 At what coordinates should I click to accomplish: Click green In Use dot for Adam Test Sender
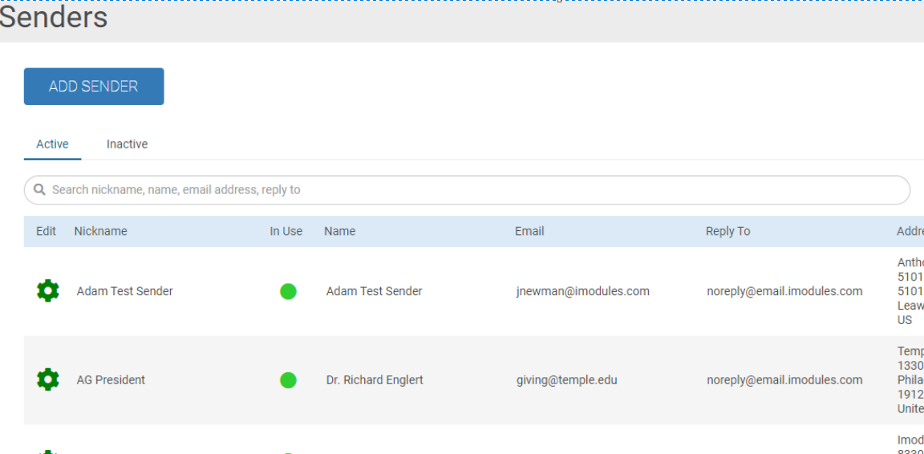288,292
